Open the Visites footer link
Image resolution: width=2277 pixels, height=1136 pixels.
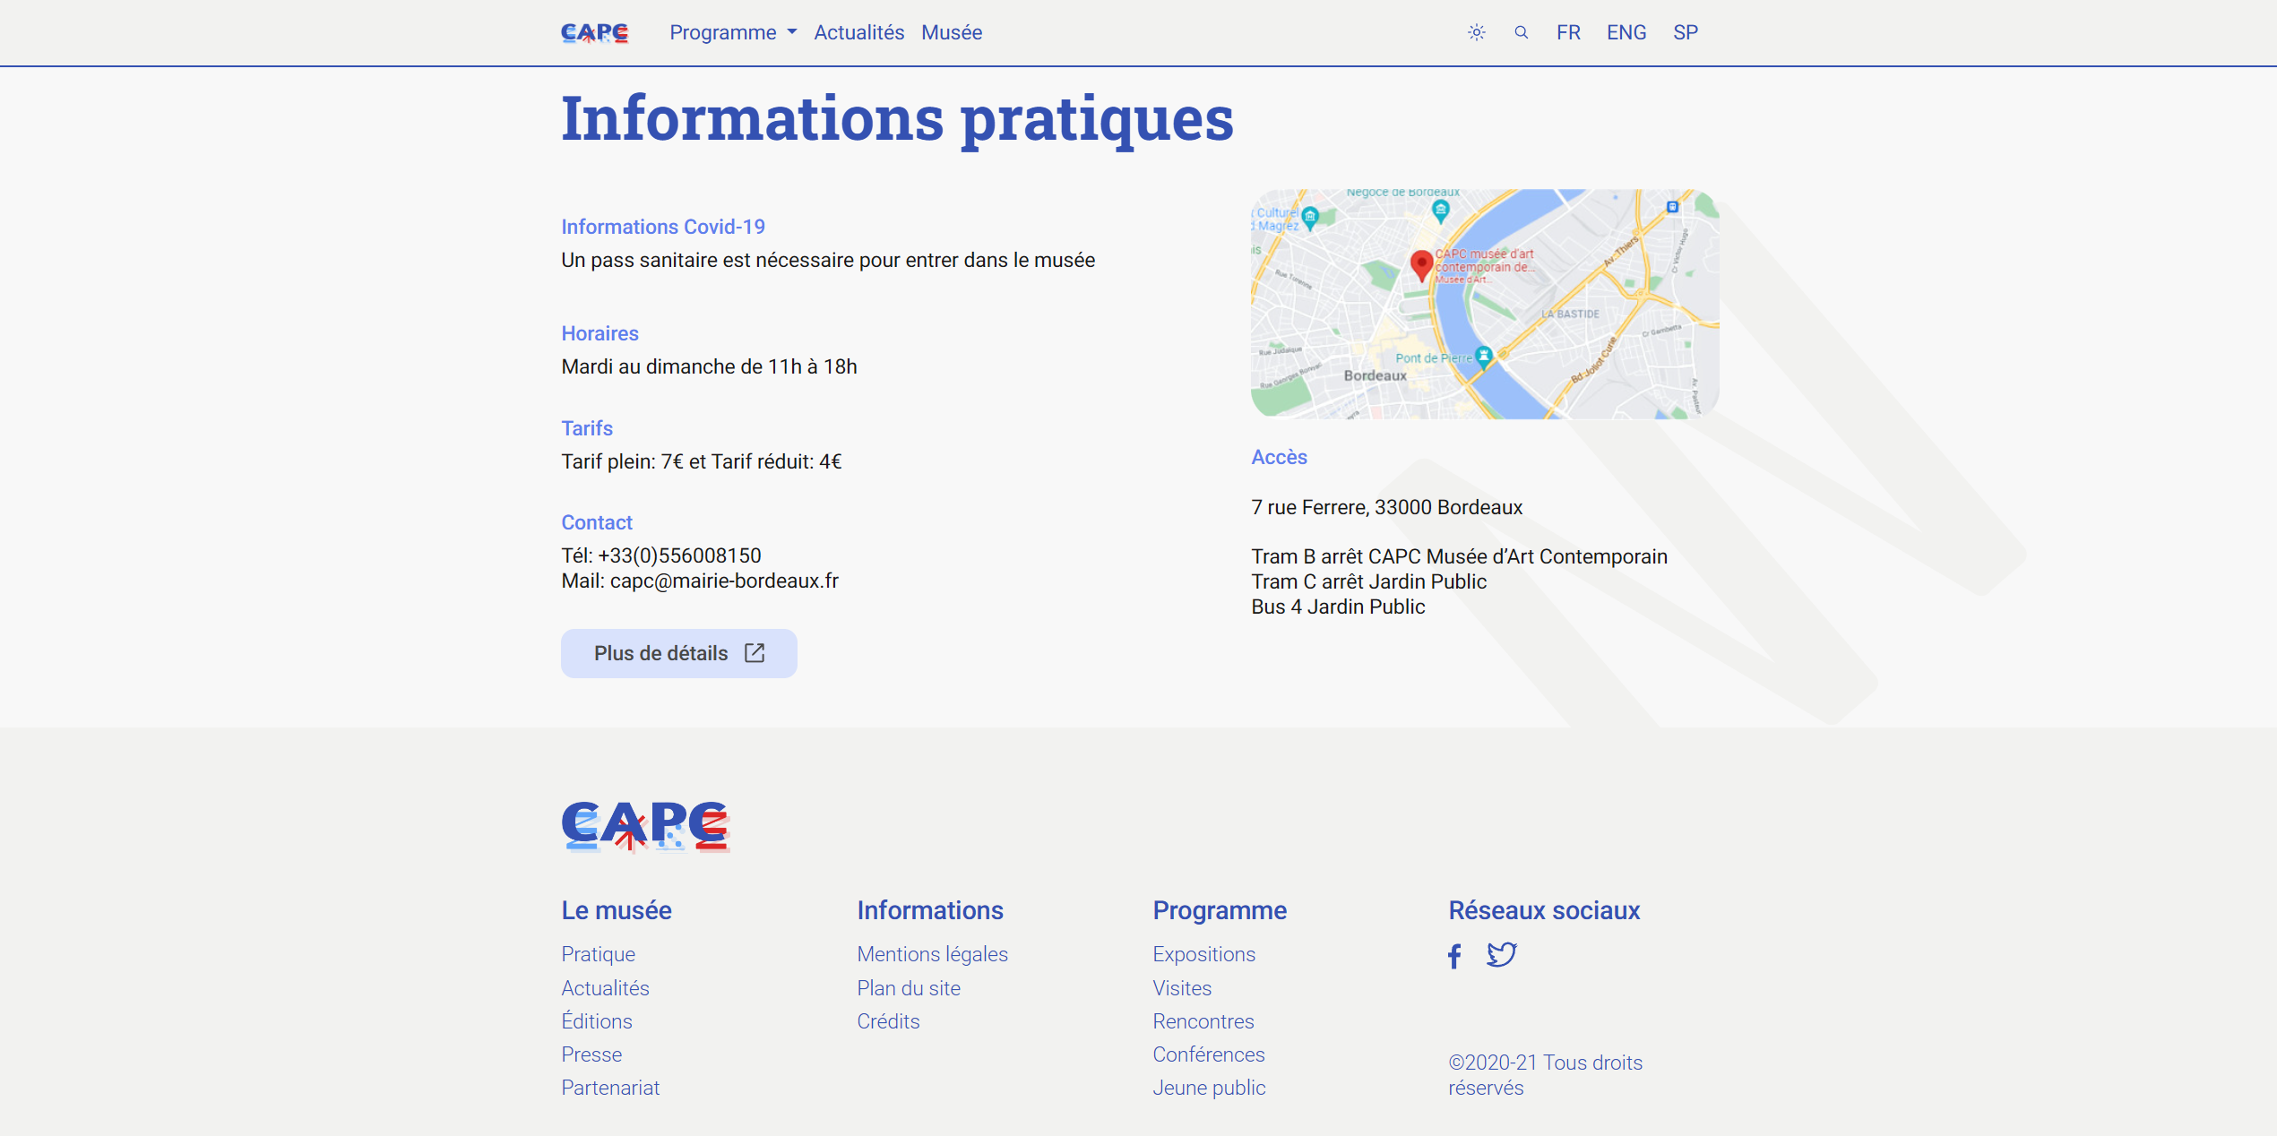coord(1182,988)
